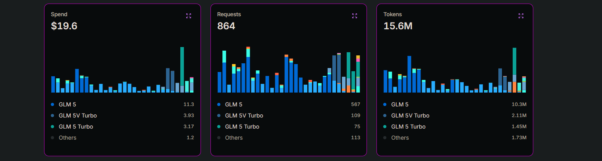Click GLM 5V Turbo dot in Requests legend

tap(219, 116)
